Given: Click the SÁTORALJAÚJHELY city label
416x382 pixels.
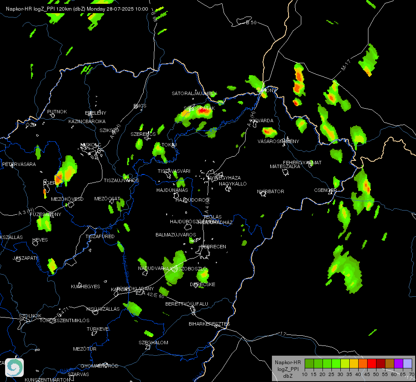Looking at the screenshot, I should pyautogui.click(x=194, y=93).
